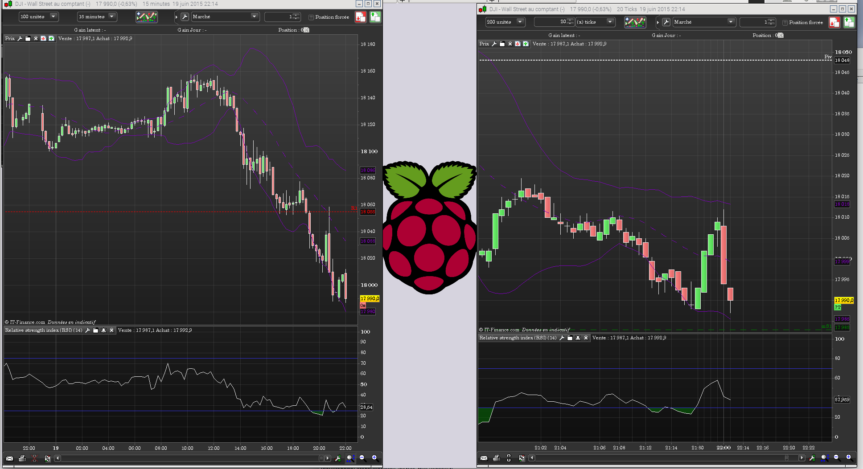Screen dimensions: 863x469
Task: Click the Prix folder icon in right chart
Action: (x=502, y=44)
